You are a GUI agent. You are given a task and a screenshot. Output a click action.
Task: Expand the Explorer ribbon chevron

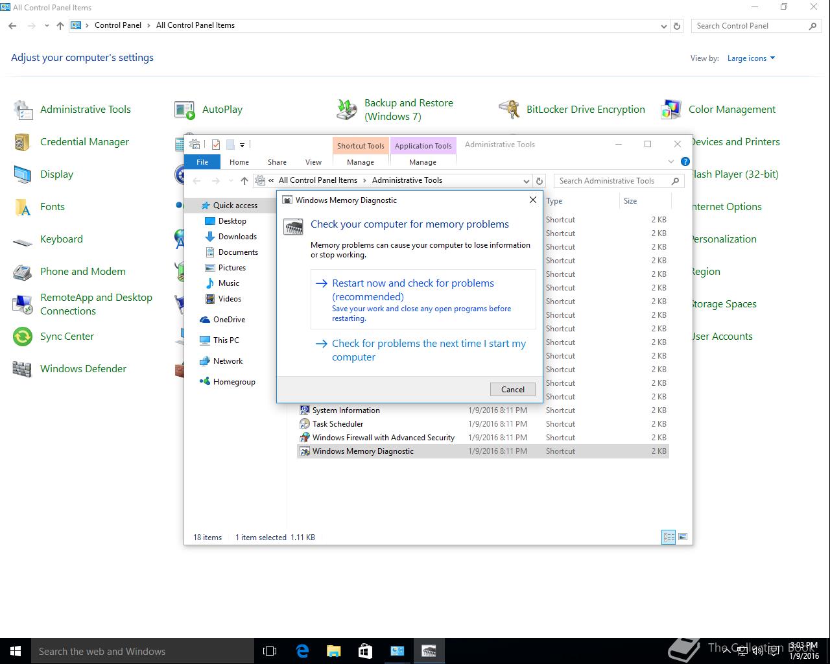(x=671, y=161)
